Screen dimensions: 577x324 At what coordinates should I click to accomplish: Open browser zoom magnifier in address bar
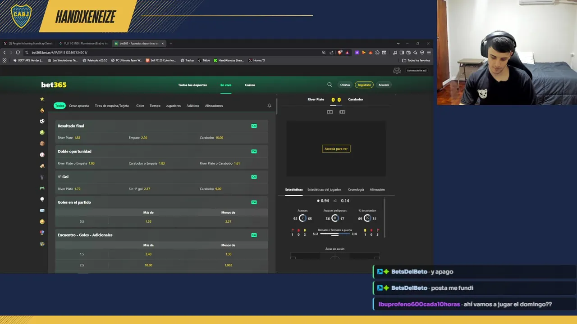point(324,53)
